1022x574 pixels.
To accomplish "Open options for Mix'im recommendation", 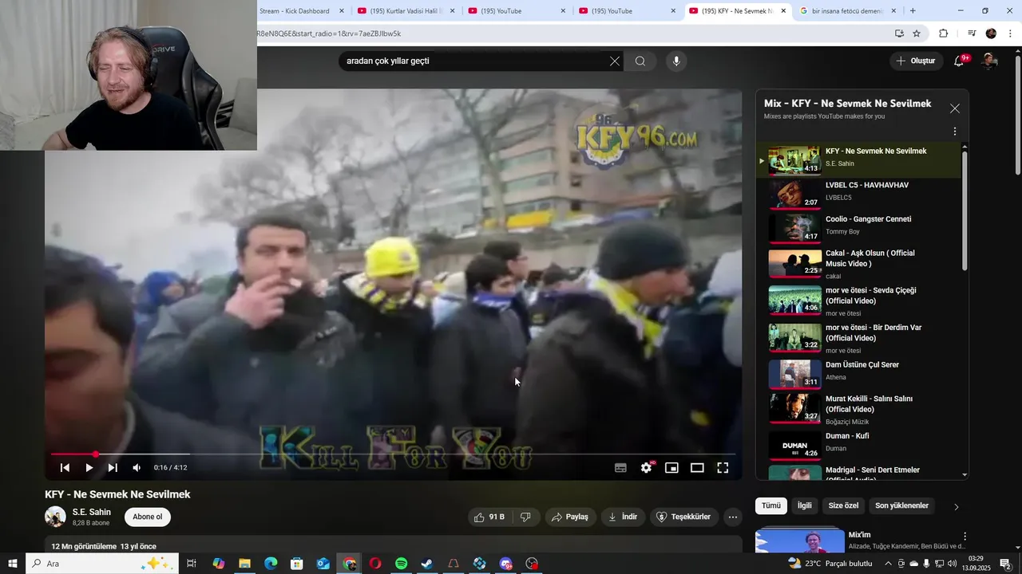I will 965,537.
